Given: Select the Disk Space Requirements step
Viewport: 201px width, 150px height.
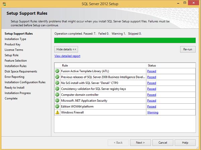Looking at the screenshot, I should tap(21, 71).
